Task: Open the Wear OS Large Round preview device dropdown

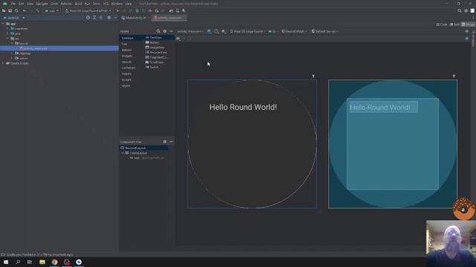Action: tap(248, 31)
